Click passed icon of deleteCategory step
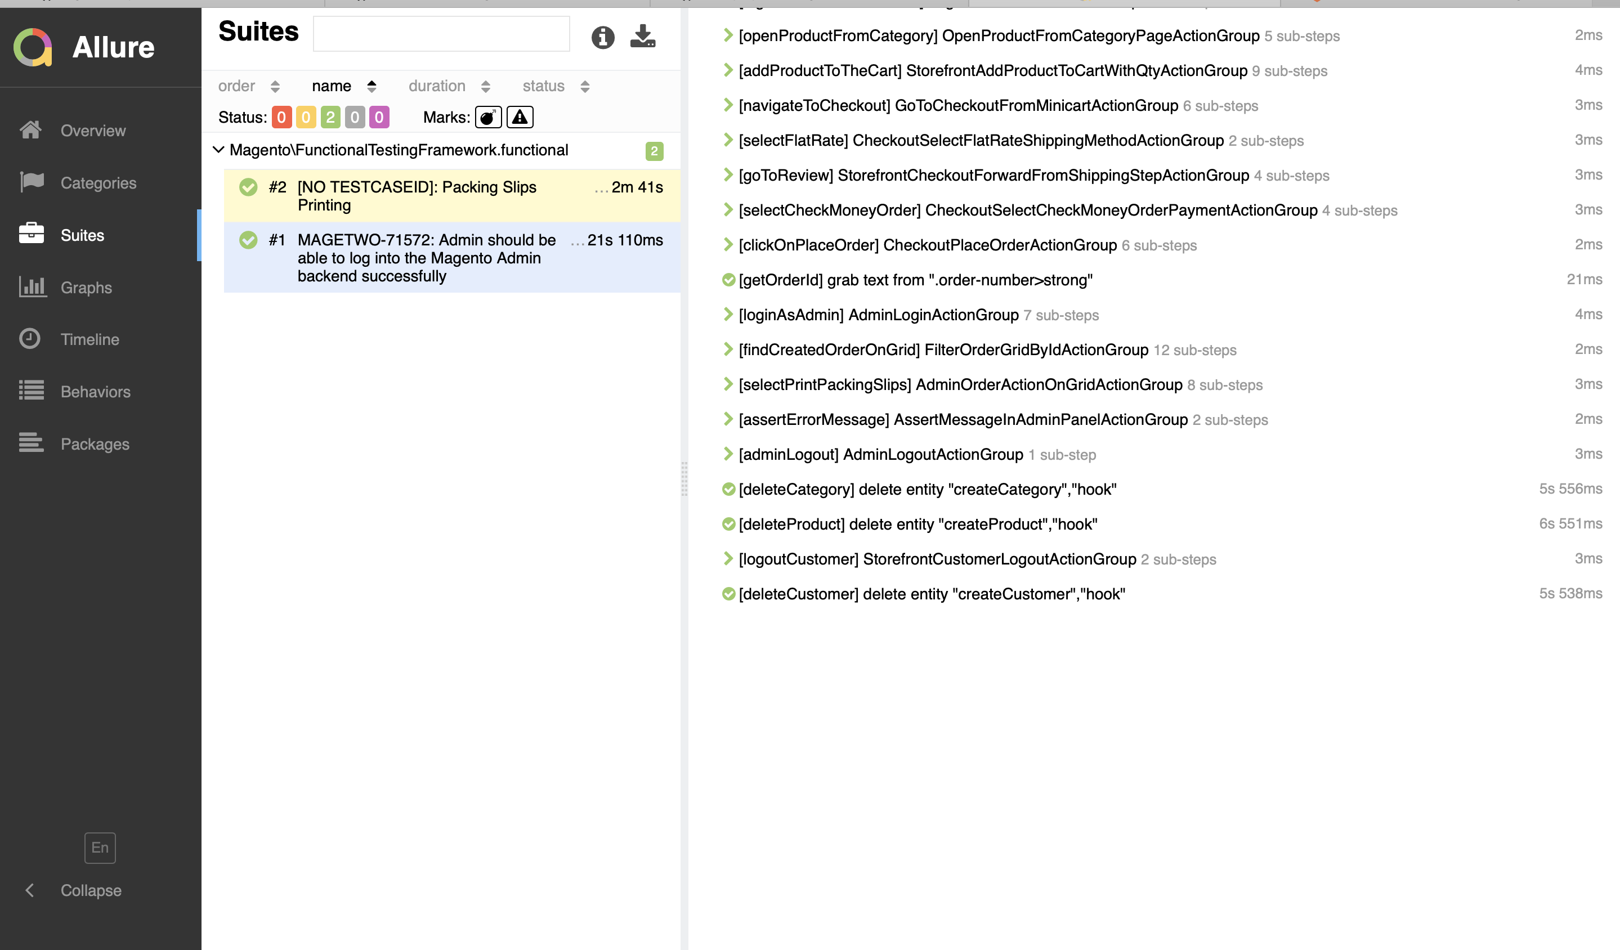Image resolution: width=1620 pixels, height=950 pixels. click(x=728, y=489)
